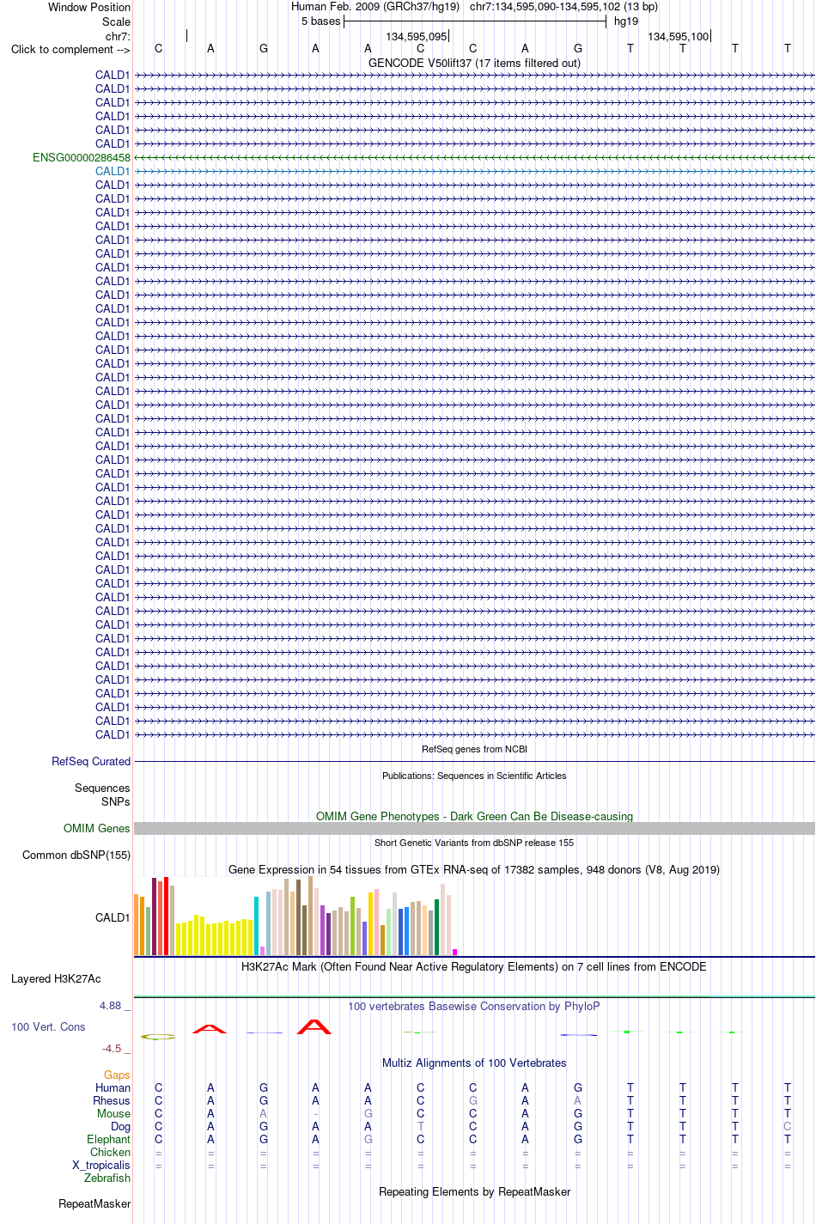Viewport: 816px width, 1224px height.
Task: Click the cyan bar in GTEx chart
Action: click(257, 926)
